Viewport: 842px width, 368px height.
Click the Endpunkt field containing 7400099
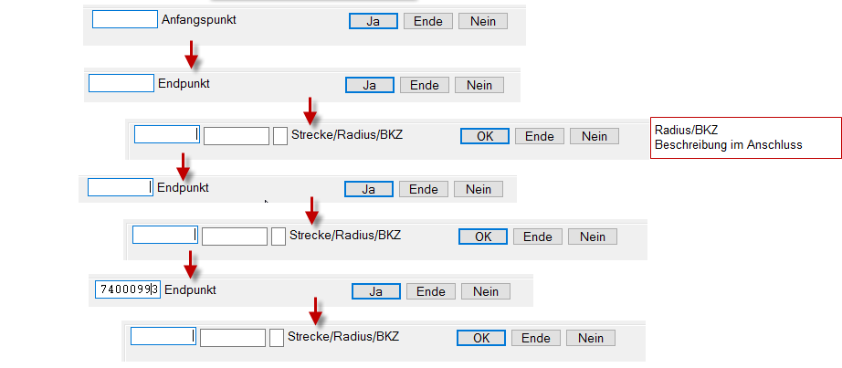click(x=128, y=290)
